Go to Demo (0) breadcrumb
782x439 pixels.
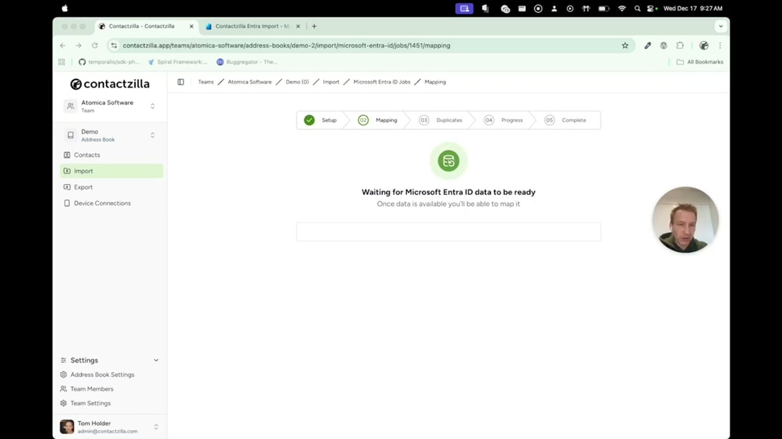(x=297, y=82)
